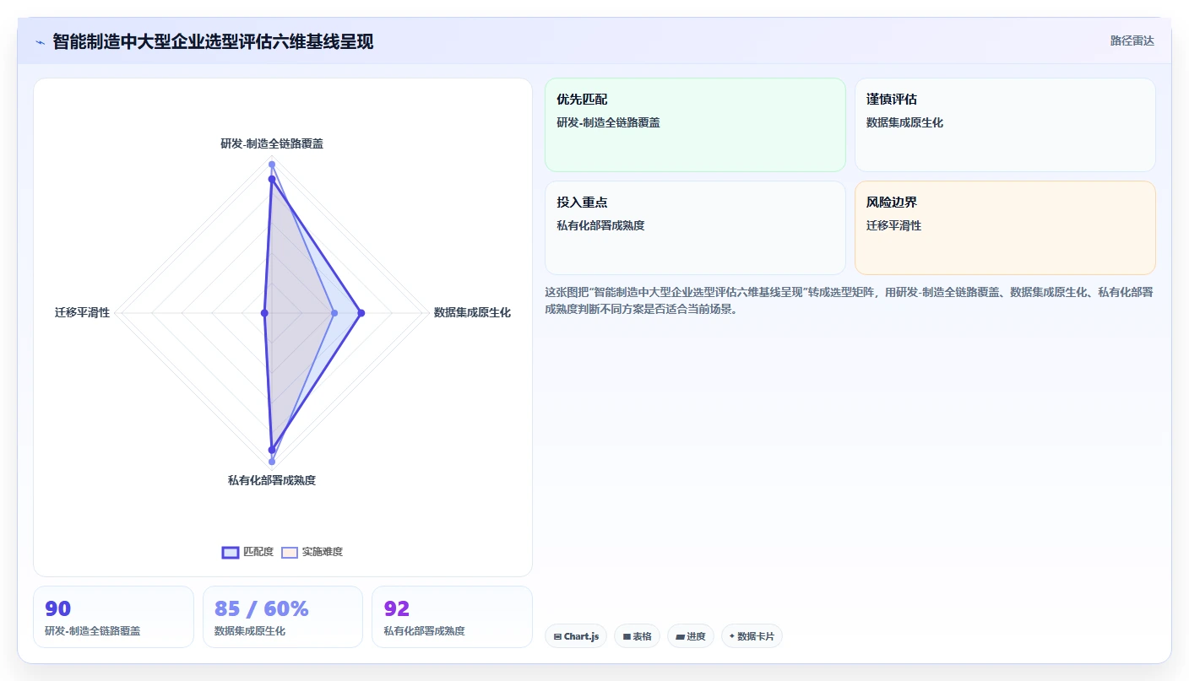Screen dimensions: 1189x681
Task: Open the 风险边界 card
Action: [x=1005, y=228]
